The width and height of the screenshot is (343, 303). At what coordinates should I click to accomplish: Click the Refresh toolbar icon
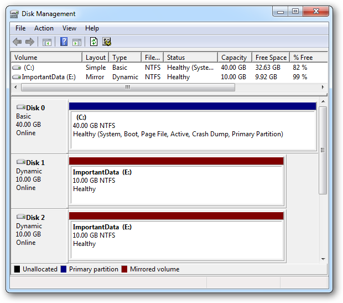pos(94,42)
